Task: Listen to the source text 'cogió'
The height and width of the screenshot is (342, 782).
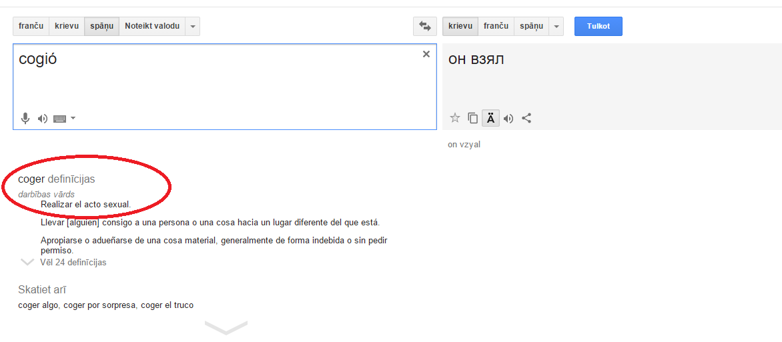Action: pos(43,119)
